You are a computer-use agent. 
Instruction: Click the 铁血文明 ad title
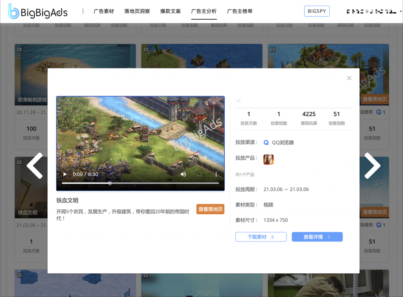[67, 200]
